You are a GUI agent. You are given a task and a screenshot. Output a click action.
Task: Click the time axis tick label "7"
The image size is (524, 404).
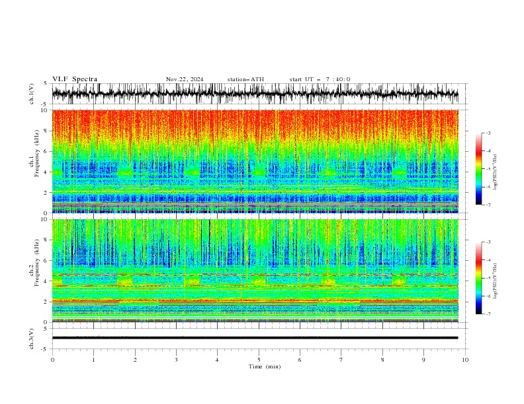coord(341,360)
